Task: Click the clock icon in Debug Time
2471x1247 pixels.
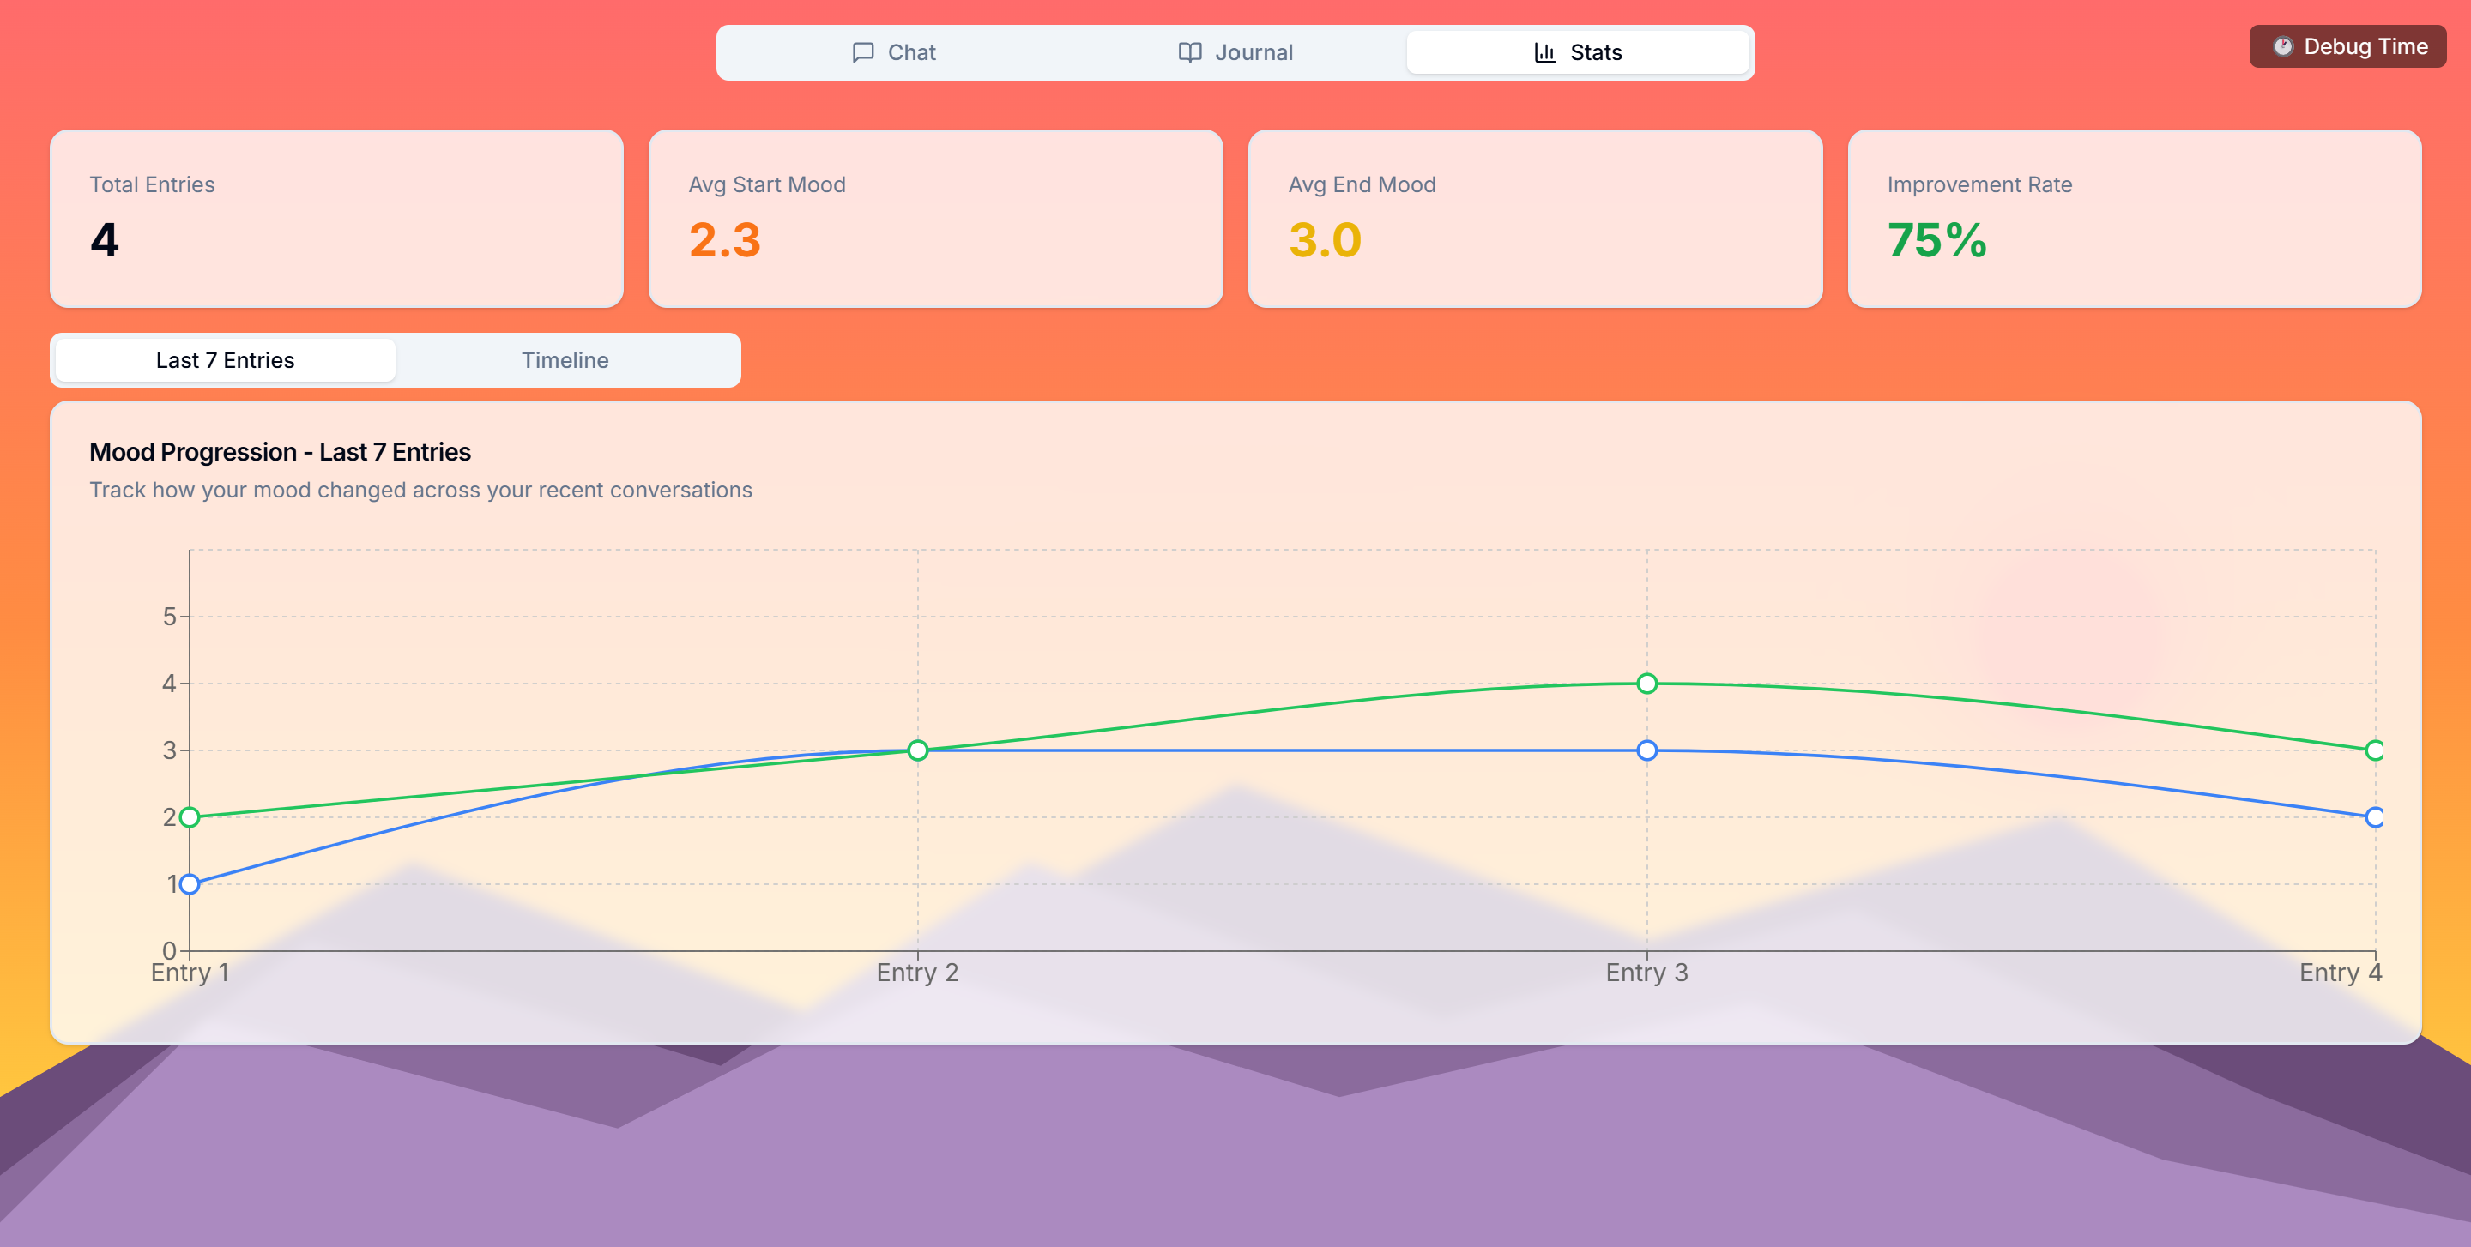Action: pos(2283,47)
